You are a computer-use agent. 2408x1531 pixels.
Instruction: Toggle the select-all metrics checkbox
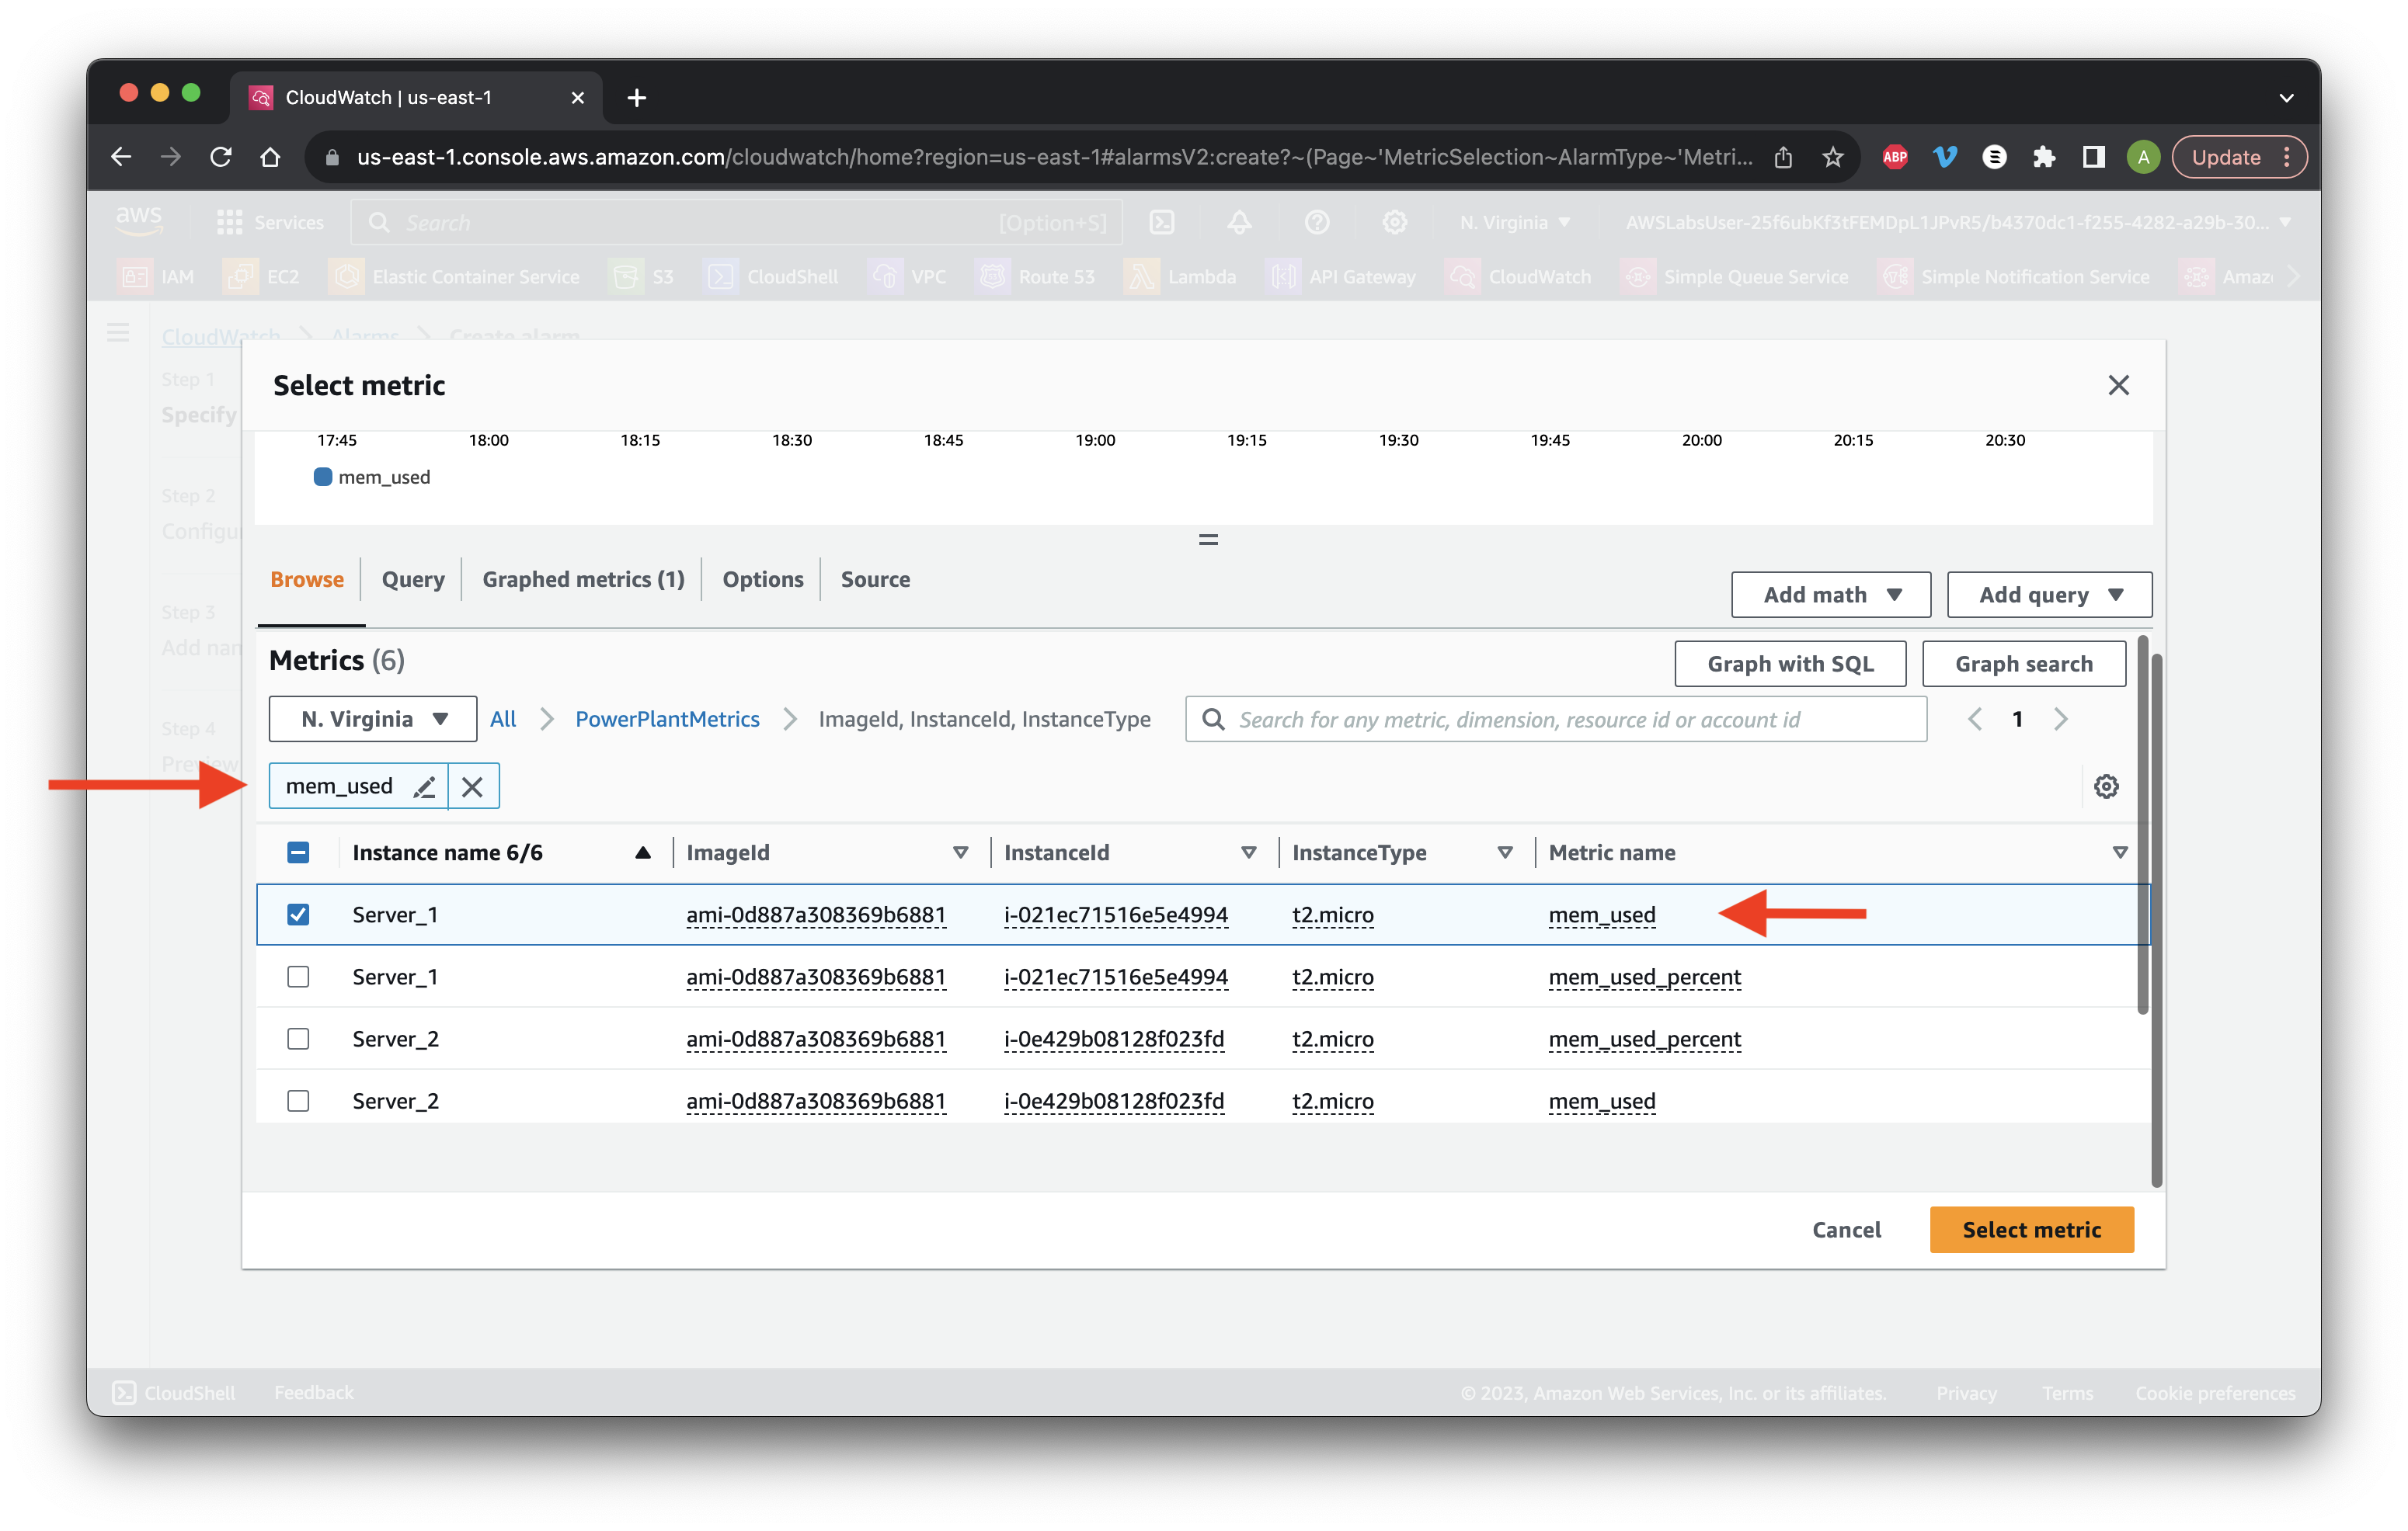[x=298, y=852]
